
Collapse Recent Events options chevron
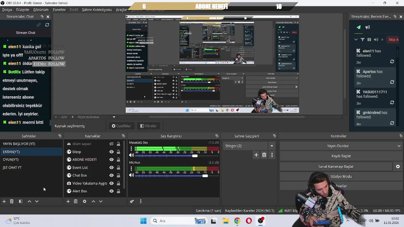tap(356, 40)
